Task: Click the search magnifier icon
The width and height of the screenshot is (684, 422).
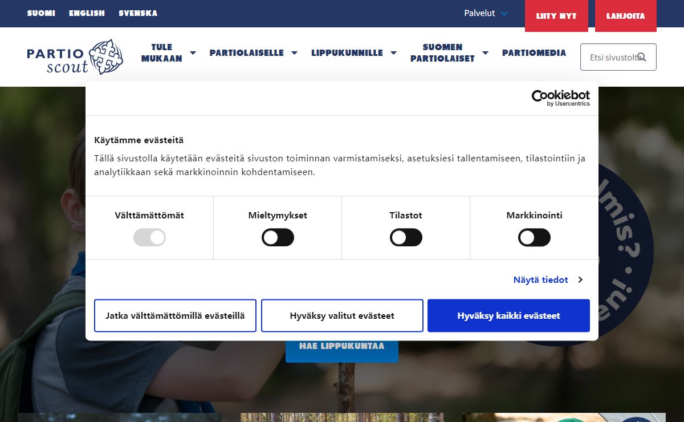Action: [642, 57]
